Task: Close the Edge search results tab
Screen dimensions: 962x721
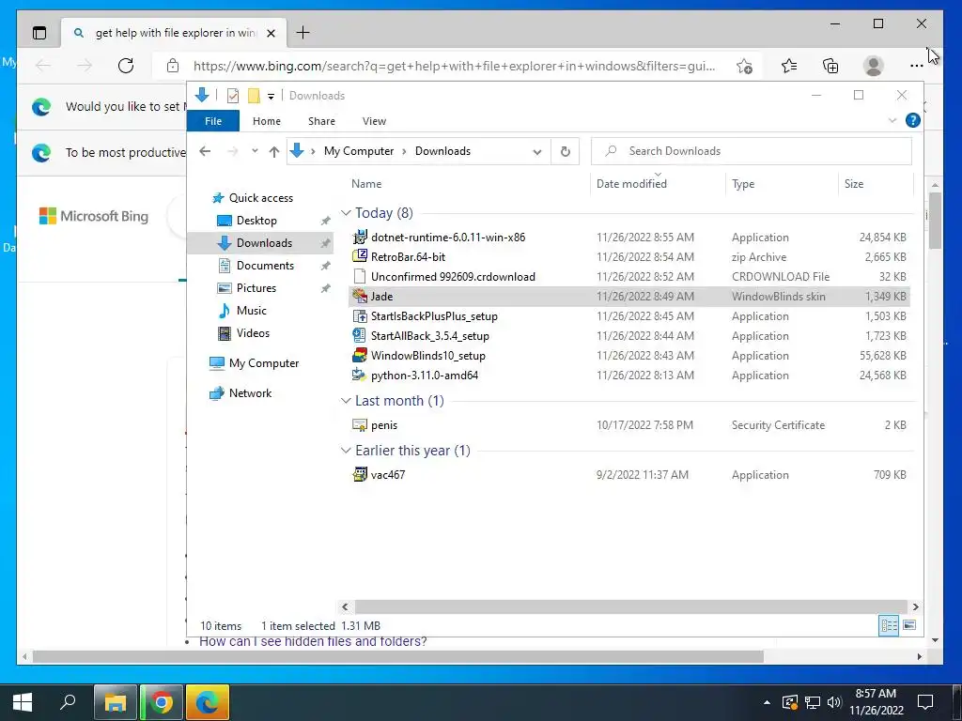Action: tap(271, 33)
